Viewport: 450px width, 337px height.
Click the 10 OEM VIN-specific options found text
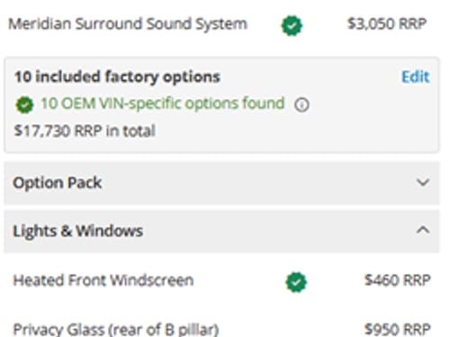tap(162, 103)
